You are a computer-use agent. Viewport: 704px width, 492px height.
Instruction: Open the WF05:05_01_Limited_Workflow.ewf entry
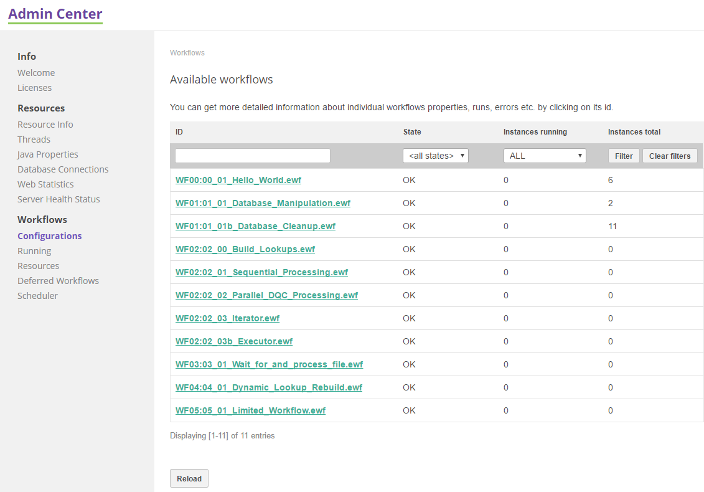(250, 410)
